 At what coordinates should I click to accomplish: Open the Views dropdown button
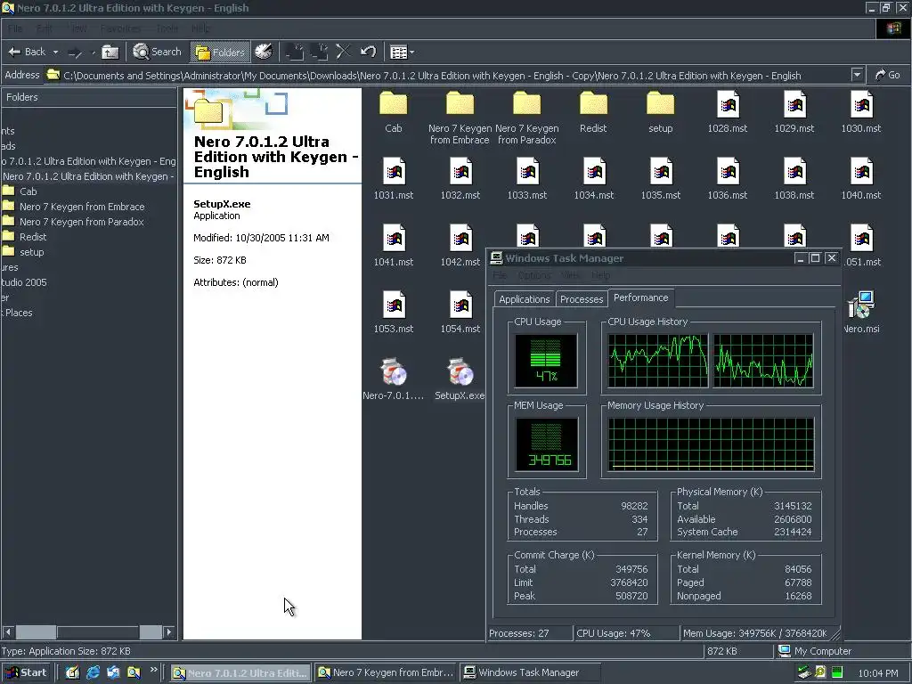(x=402, y=52)
